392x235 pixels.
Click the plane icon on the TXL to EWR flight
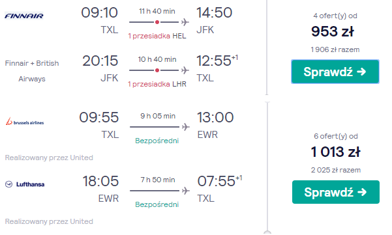click(186, 127)
